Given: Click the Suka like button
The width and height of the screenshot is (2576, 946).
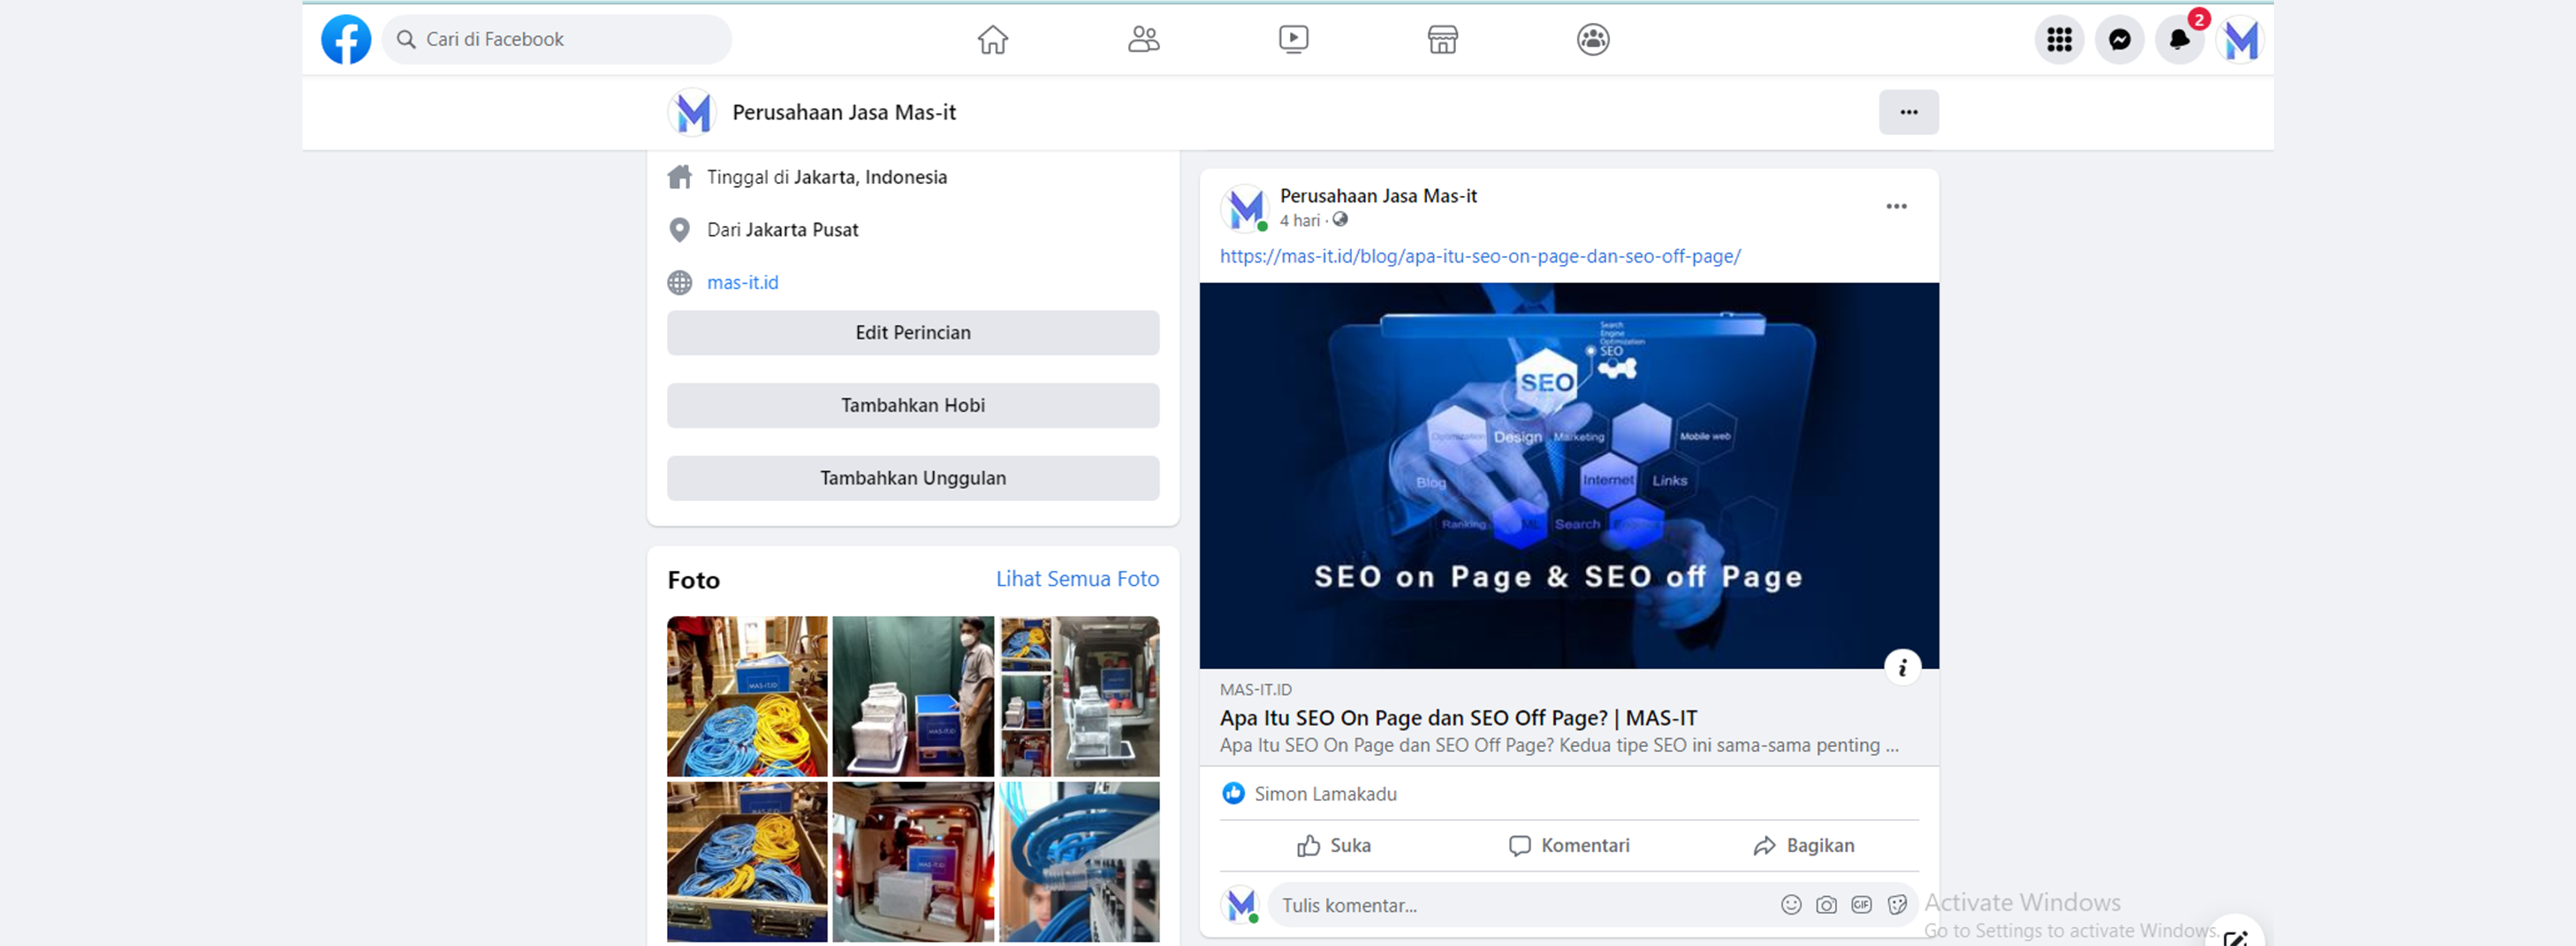Looking at the screenshot, I should point(1334,846).
